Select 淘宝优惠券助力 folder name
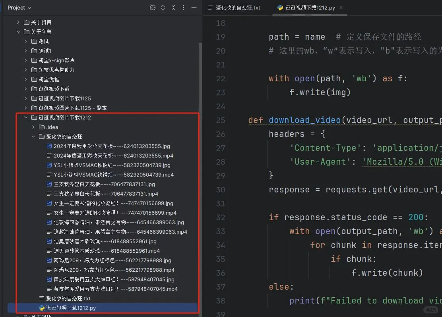 pos(56,70)
